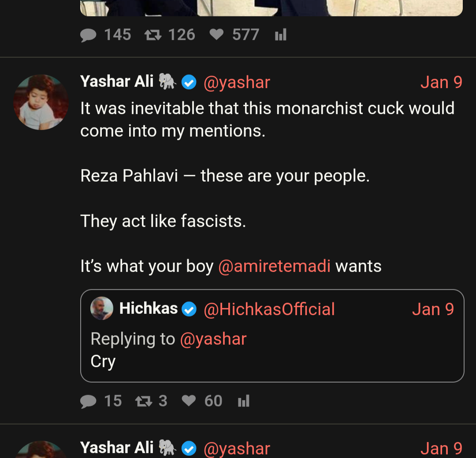Screen dimensions: 476x458
Task: Click the image at top of the feed
Action: [x=271, y=7]
